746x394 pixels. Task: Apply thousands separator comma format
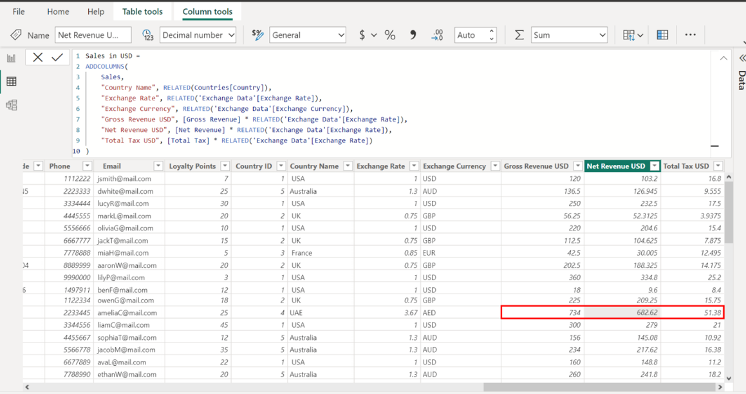pos(413,35)
